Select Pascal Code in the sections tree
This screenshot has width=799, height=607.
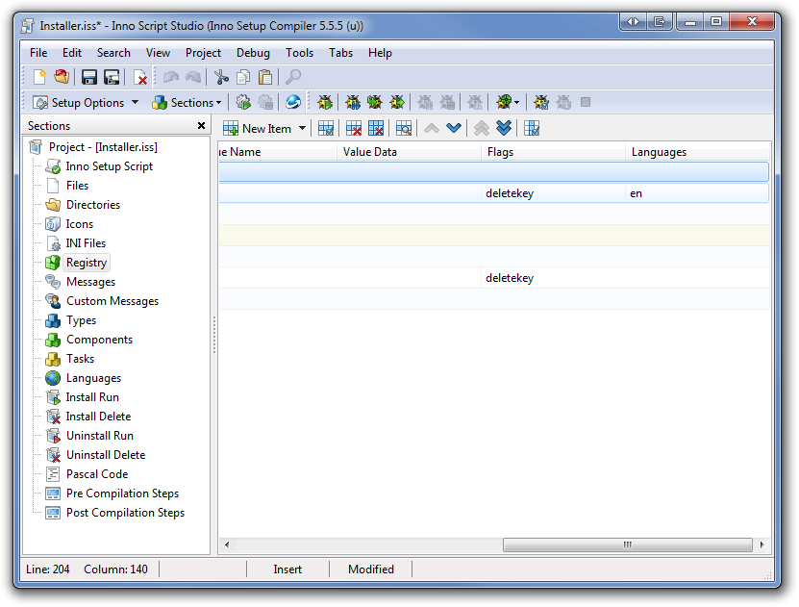click(96, 474)
